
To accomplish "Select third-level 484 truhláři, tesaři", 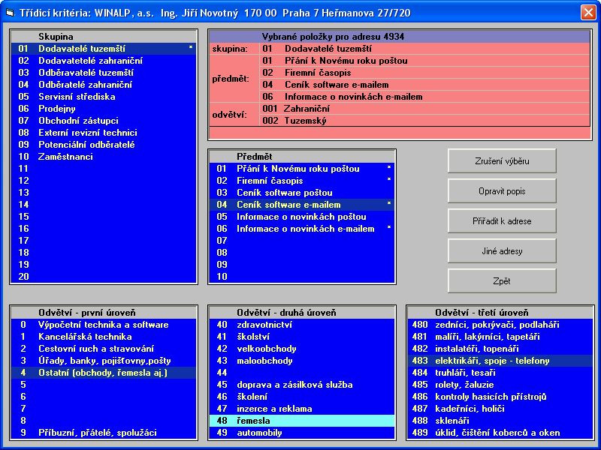I will click(500, 373).
